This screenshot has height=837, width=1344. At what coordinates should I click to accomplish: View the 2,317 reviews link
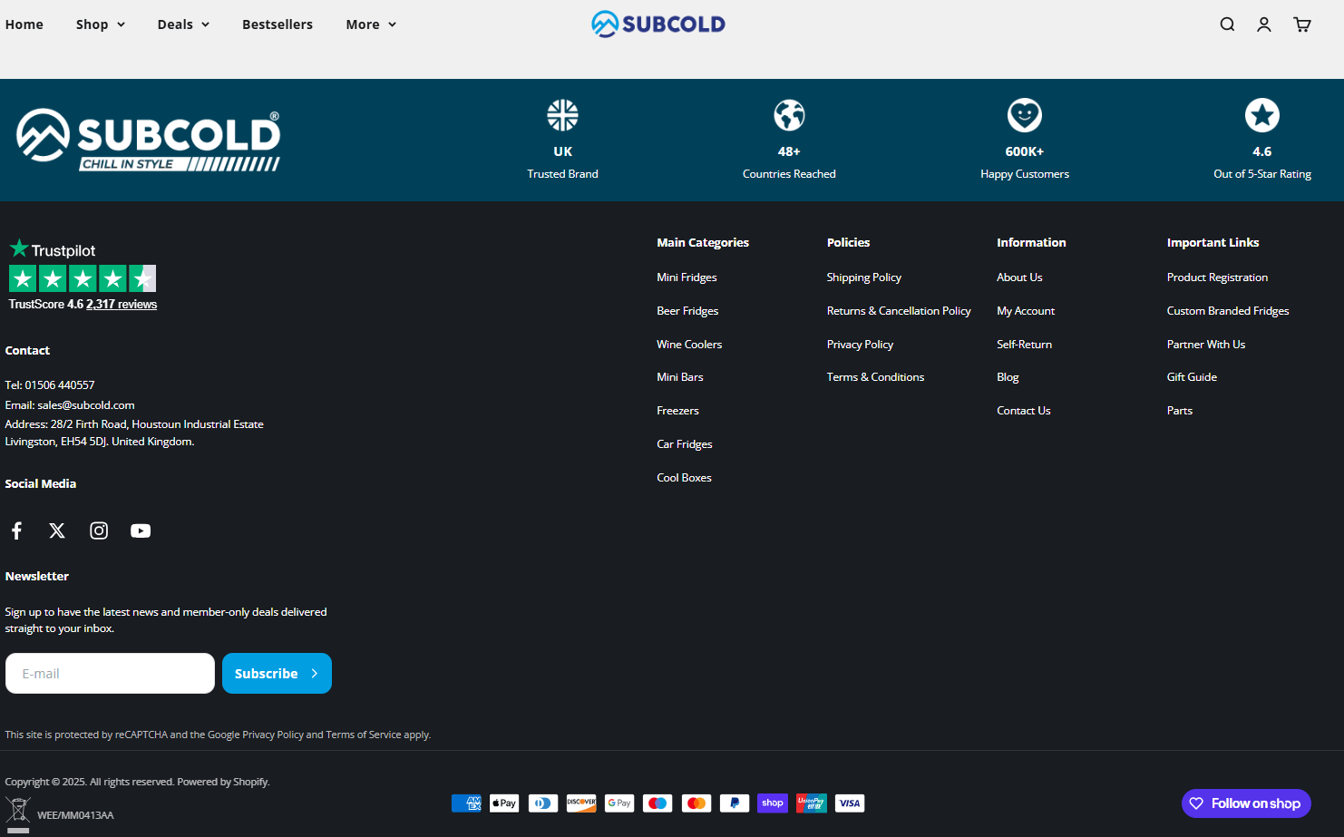click(x=122, y=304)
